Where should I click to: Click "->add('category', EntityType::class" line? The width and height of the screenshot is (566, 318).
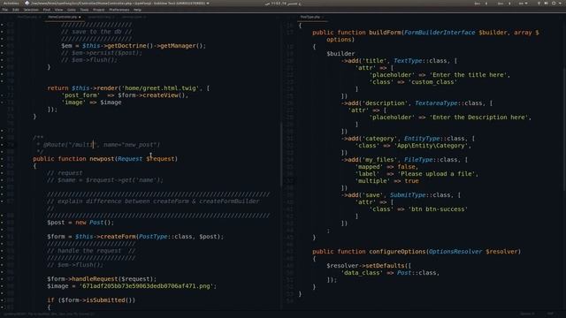[x=408, y=139]
